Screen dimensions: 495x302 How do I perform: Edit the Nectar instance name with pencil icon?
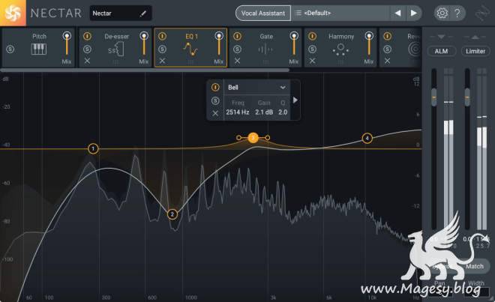pyautogui.click(x=143, y=13)
